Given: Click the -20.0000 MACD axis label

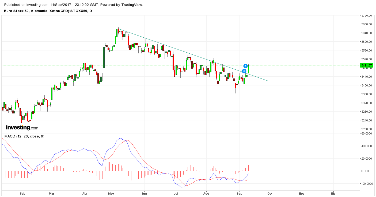Looking at the screenshot, I should pos(367,184).
